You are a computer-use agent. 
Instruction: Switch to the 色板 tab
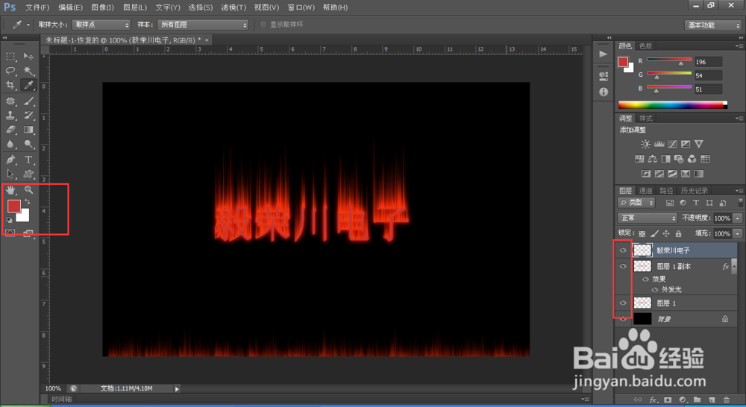tap(645, 45)
